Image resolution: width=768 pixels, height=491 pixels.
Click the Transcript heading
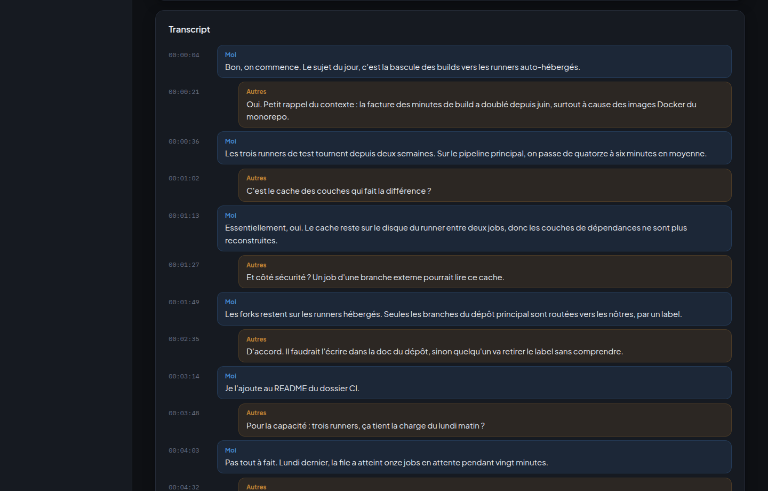click(189, 29)
